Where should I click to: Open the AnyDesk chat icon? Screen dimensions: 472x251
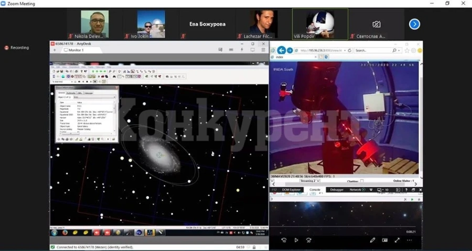tap(221, 50)
